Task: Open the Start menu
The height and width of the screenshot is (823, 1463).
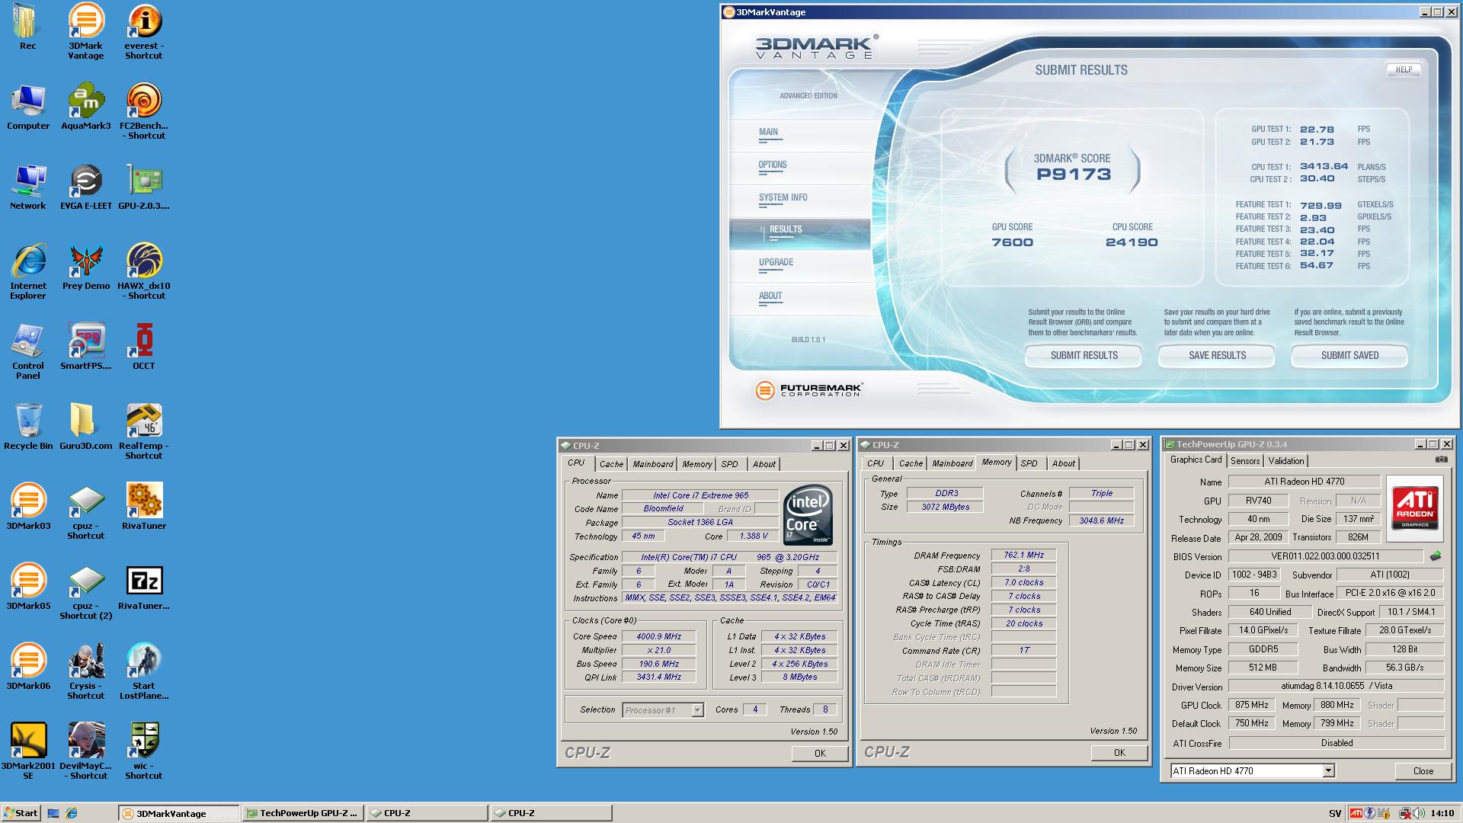Action: [21, 813]
